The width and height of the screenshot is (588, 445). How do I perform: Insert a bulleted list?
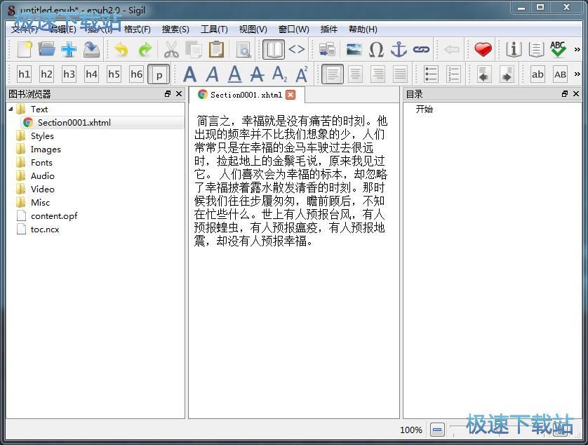click(431, 74)
